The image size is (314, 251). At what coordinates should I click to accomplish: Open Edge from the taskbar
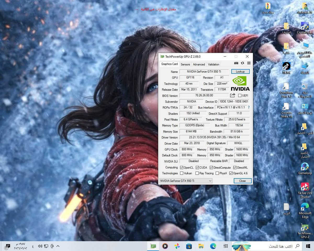(x=213, y=246)
